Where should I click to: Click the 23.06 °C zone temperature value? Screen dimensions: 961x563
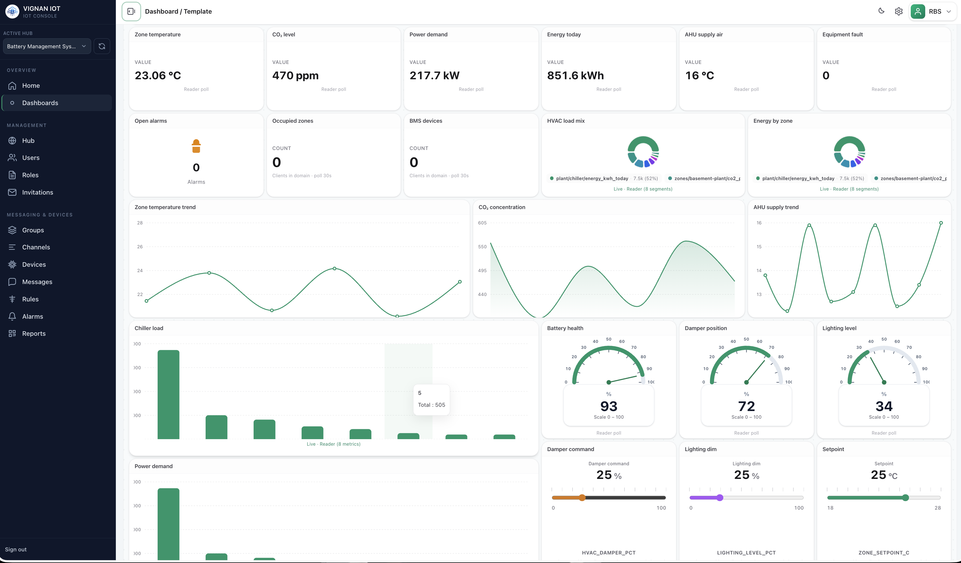click(x=158, y=76)
